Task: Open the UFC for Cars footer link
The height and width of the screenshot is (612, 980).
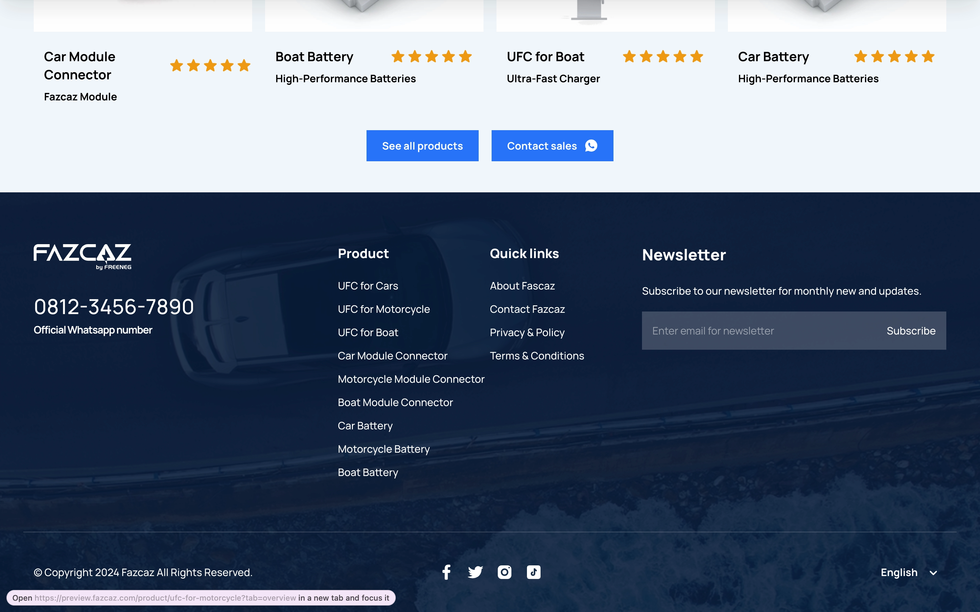Action: click(x=368, y=286)
